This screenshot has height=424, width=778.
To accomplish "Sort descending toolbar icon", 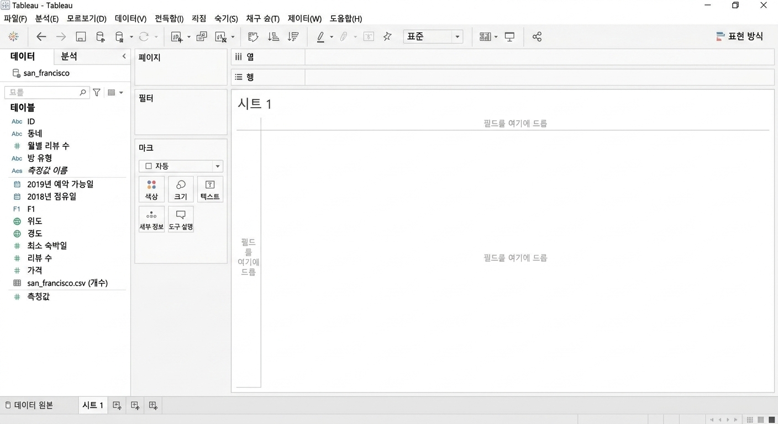I will pyautogui.click(x=293, y=37).
